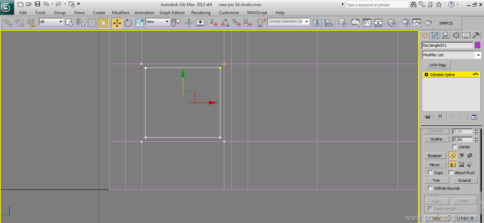Click the purple object color swatch
The image size is (484, 223).
(477, 45)
